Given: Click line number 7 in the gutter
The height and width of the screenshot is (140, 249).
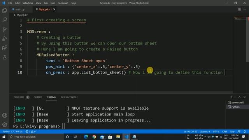Looking at the screenshot, I should (x=21, y=55).
